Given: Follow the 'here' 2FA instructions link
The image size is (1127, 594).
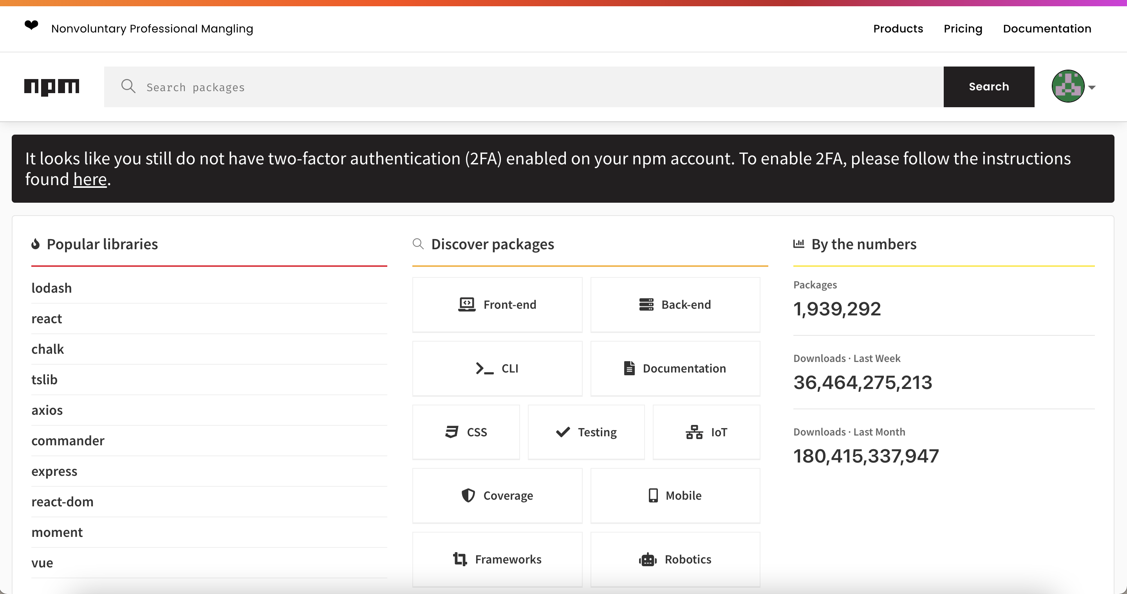Looking at the screenshot, I should 90,179.
